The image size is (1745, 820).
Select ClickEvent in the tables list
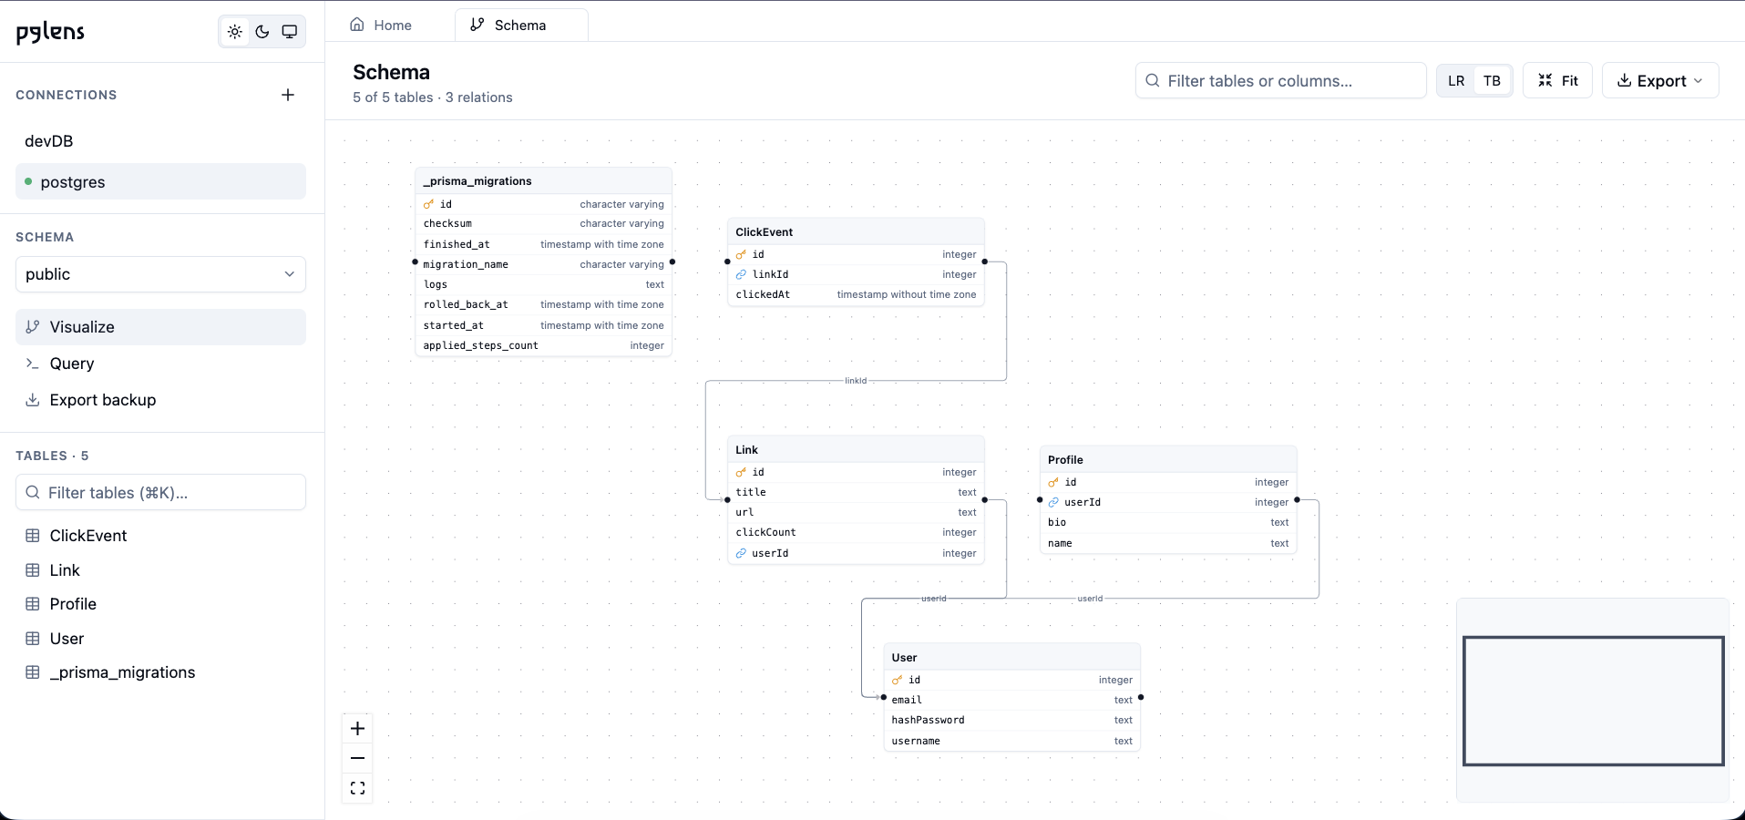pyautogui.click(x=160, y=536)
